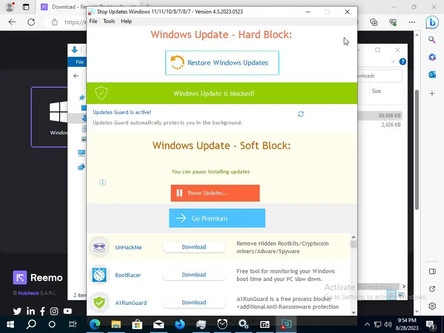The width and height of the screenshot is (444, 333).
Task: Click the Hubitech link in the footer
Action: [28, 293]
